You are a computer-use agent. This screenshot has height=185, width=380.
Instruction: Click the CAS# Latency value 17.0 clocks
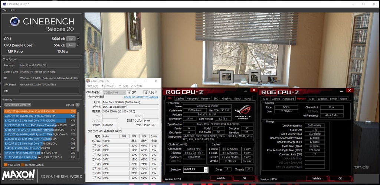(315, 134)
